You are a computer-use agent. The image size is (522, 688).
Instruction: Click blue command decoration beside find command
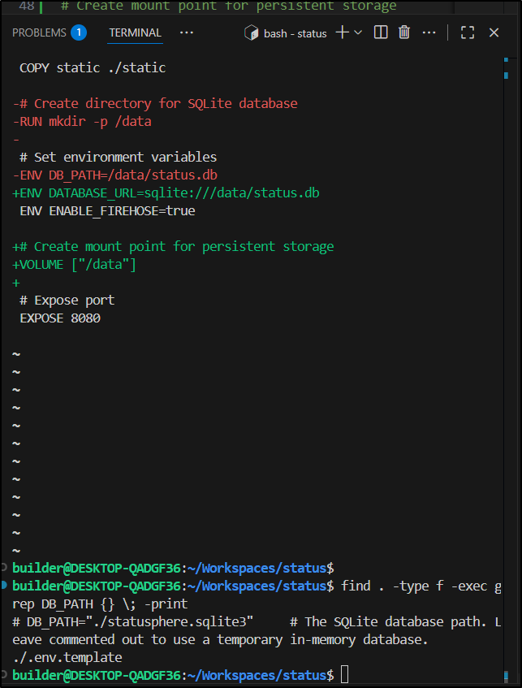point(6,586)
